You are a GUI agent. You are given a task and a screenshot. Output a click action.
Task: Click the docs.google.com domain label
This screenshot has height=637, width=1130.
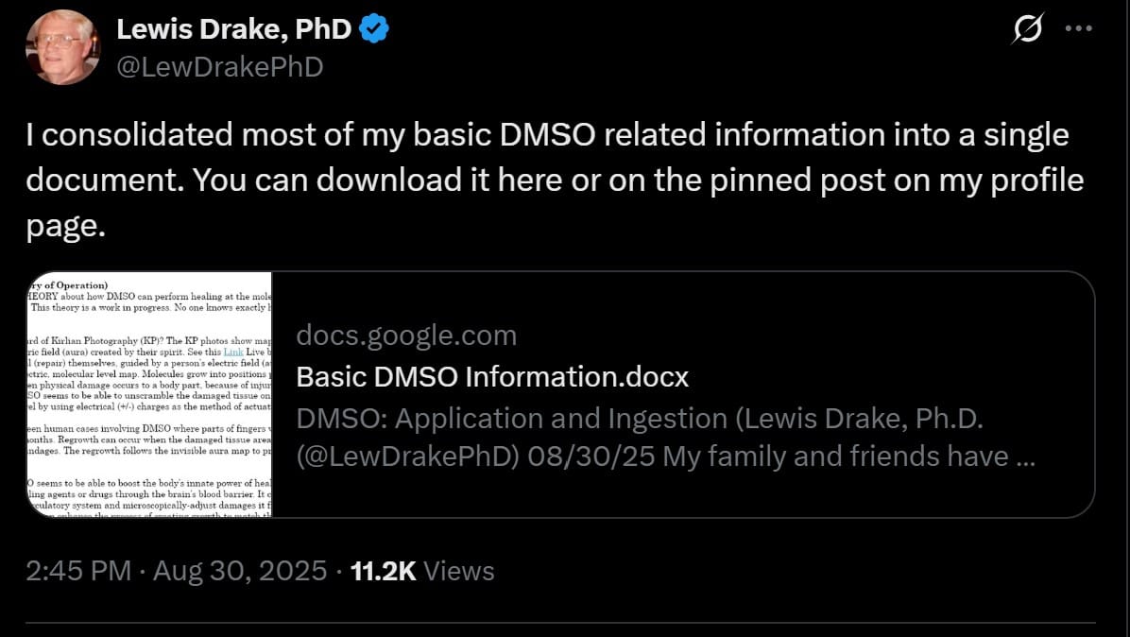pyautogui.click(x=406, y=335)
